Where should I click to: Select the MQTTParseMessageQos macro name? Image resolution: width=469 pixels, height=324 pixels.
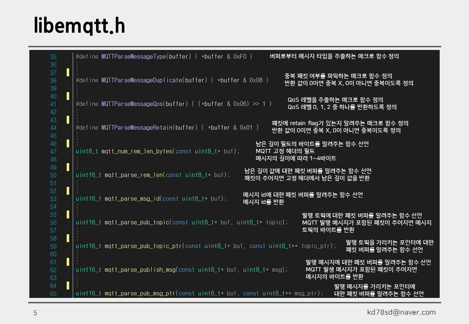(x=132, y=104)
